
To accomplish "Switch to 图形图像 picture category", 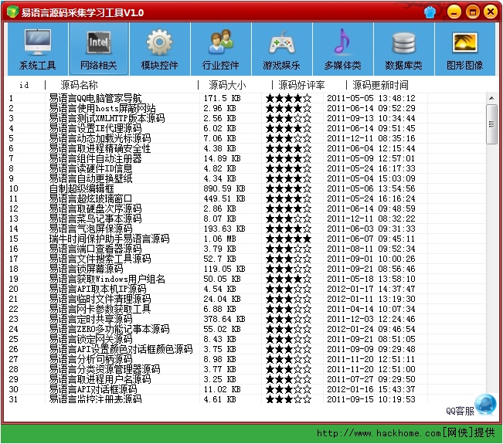I will 464,49.
